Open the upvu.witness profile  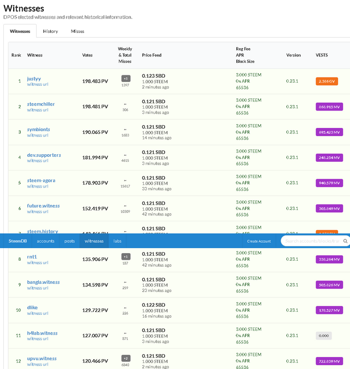click(42, 359)
